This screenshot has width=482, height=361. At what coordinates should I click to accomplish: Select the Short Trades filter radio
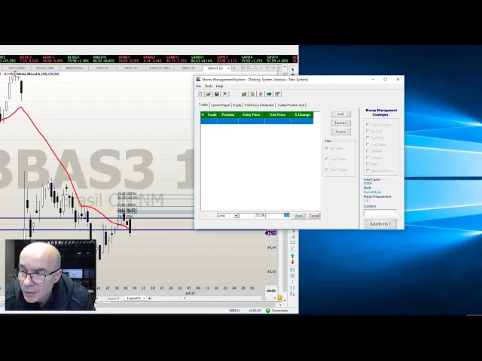(x=327, y=170)
